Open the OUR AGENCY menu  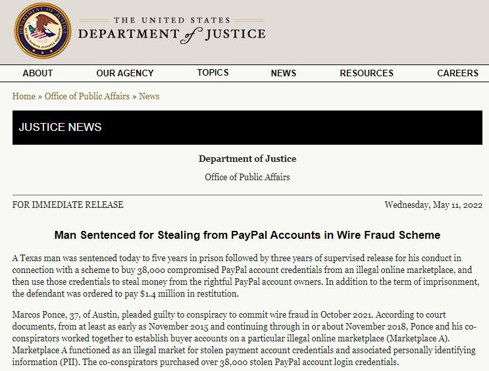coord(125,73)
